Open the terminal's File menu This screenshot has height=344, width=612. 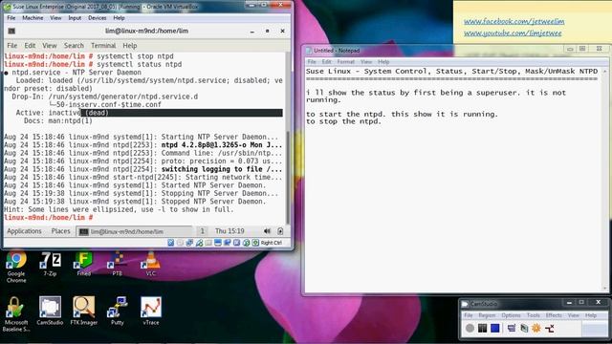[x=12, y=46]
